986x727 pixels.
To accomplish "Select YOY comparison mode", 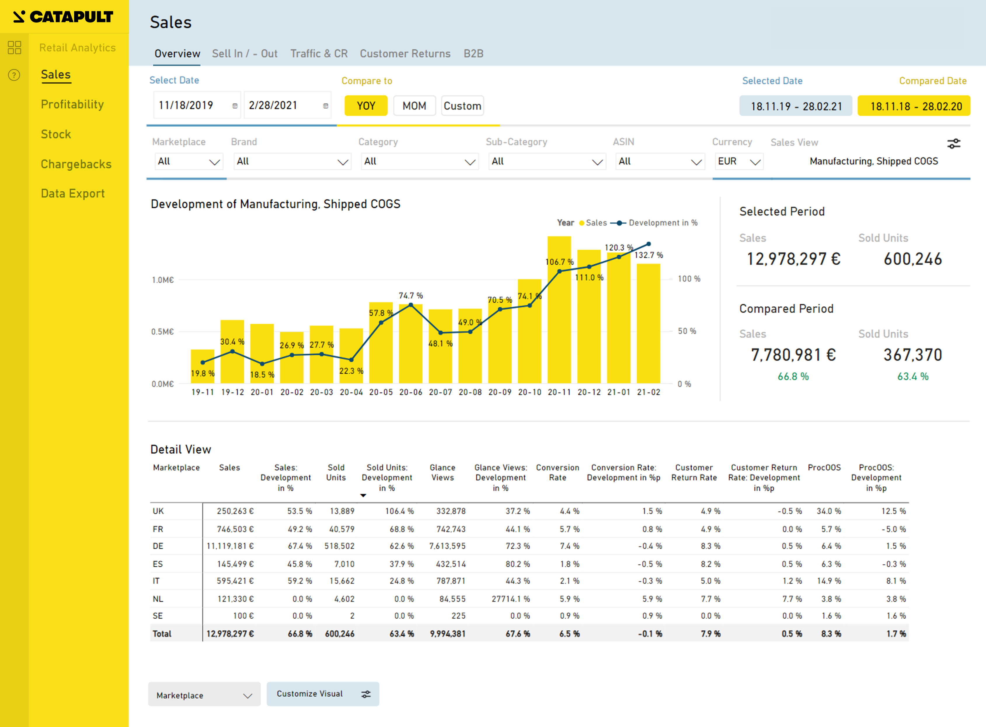I will [365, 106].
